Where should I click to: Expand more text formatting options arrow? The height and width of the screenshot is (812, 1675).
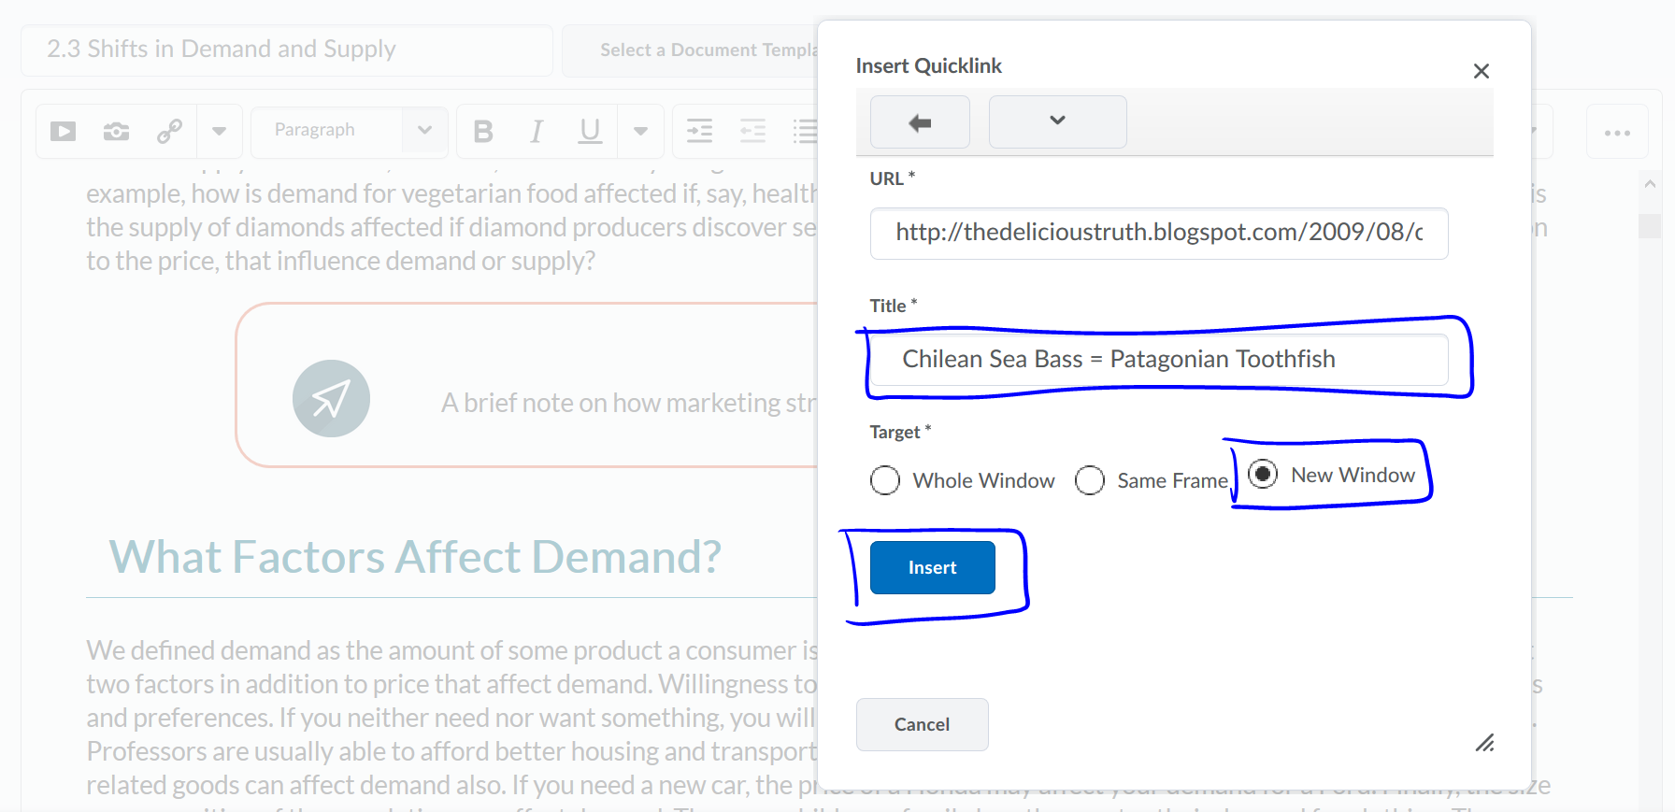tap(640, 132)
